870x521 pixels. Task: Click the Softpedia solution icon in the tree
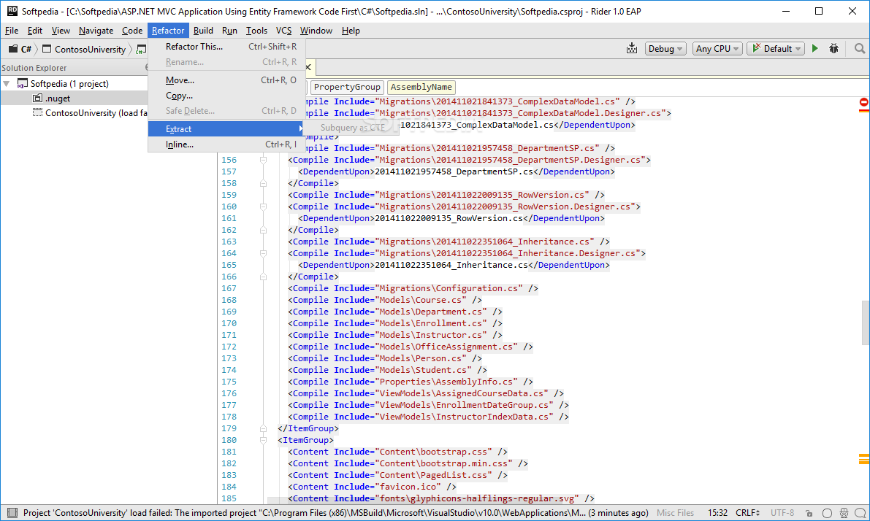pos(22,84)
